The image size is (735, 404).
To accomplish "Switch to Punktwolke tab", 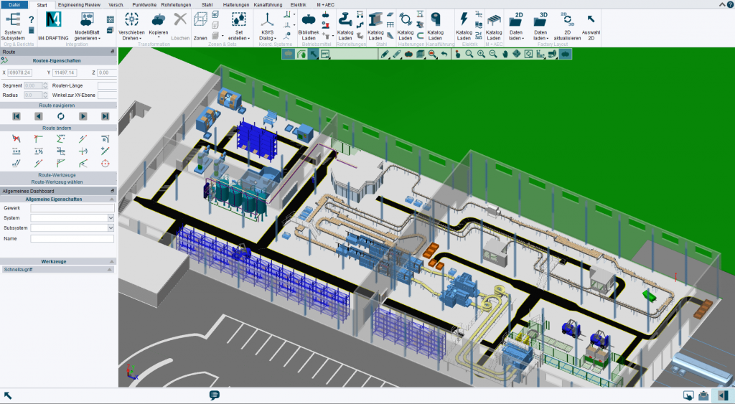I will coord(144,5).
